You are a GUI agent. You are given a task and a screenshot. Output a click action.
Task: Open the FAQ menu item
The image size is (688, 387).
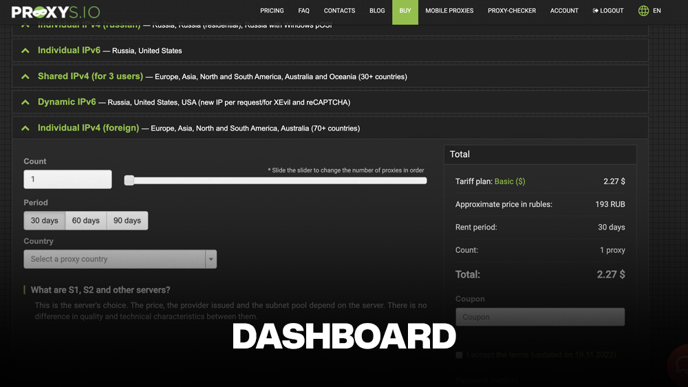pyautogui.click(x=303, y=10)
